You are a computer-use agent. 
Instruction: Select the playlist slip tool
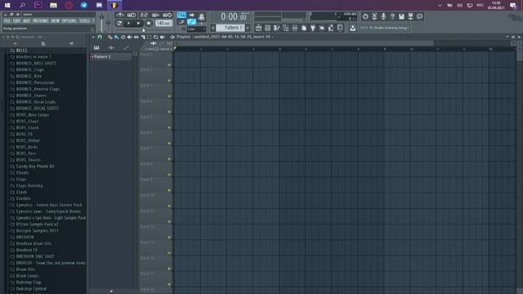point(136,37)
